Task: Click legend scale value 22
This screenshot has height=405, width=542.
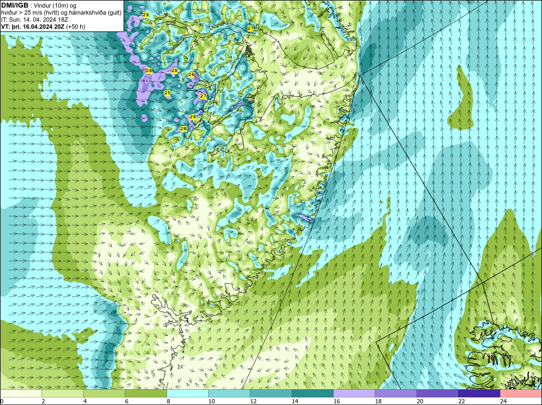Action: pos(461,401)
